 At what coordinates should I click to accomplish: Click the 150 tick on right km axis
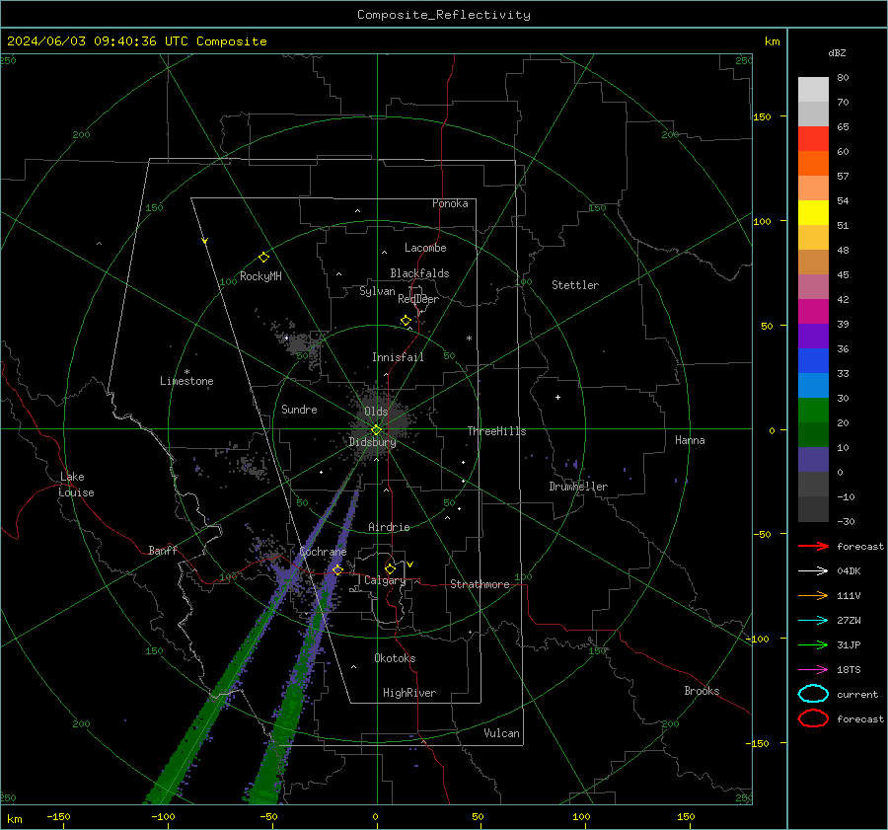[x=763, y=116]
